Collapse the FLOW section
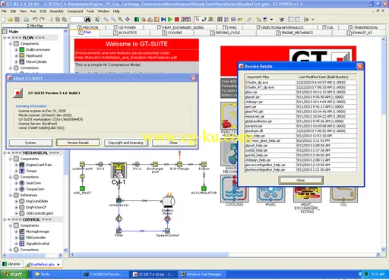 (5, 38)
